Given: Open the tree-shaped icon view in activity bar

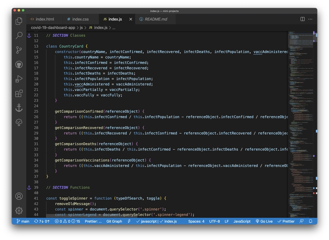Looking at the screenshot, I should pos(19,122).
